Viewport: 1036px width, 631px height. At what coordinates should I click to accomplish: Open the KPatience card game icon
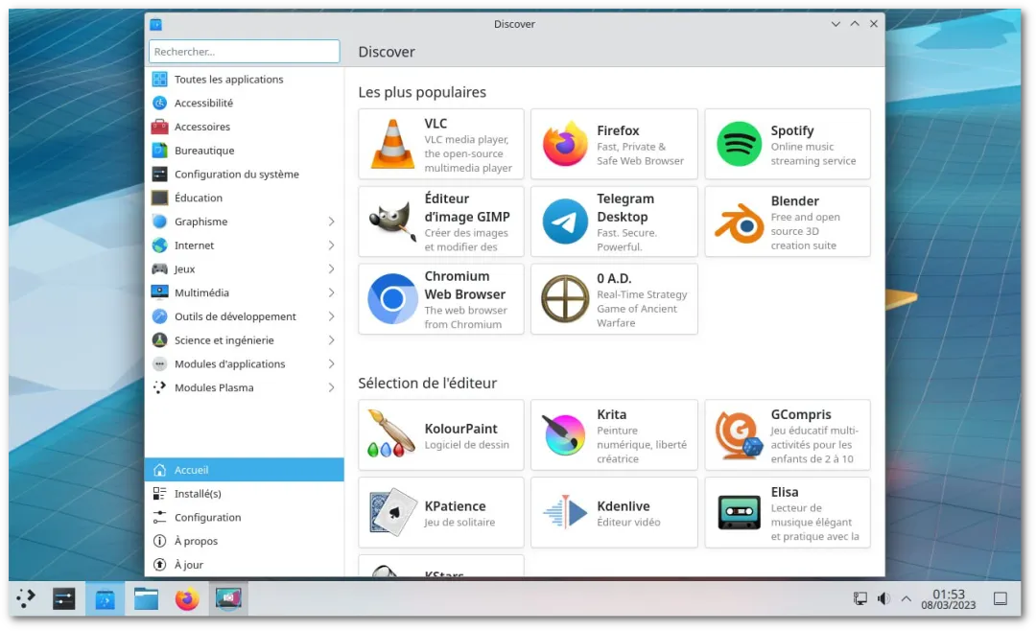(392, 512)
